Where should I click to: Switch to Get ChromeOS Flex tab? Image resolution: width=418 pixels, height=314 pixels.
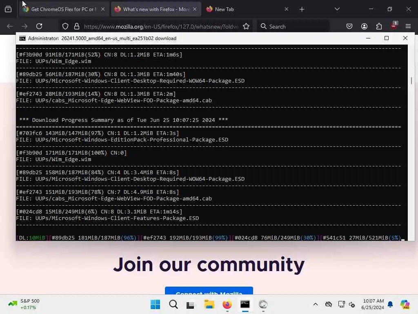pyautogui.click(x=64, y=9)
